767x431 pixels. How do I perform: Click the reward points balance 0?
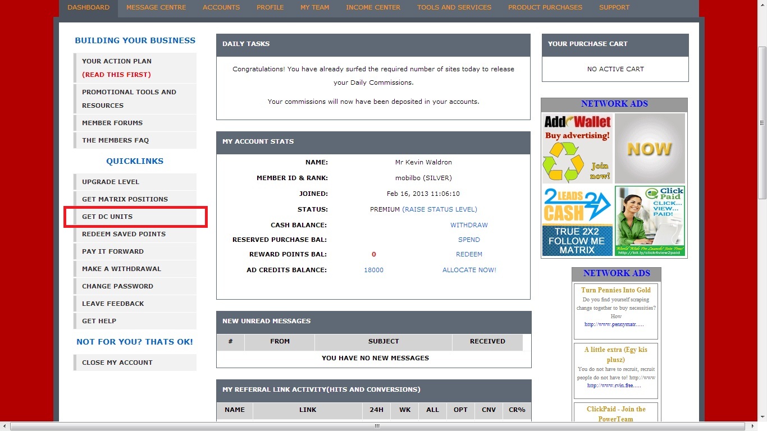click(374, 254)
